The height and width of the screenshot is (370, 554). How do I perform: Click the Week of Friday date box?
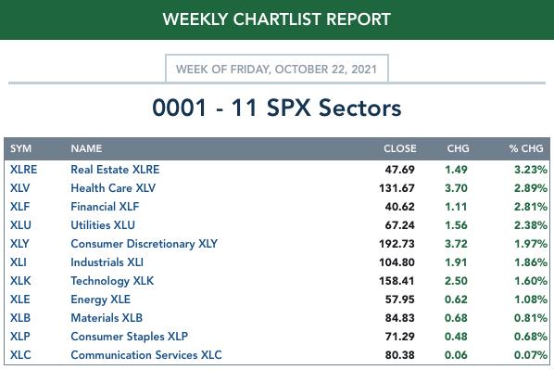(277, 69)
